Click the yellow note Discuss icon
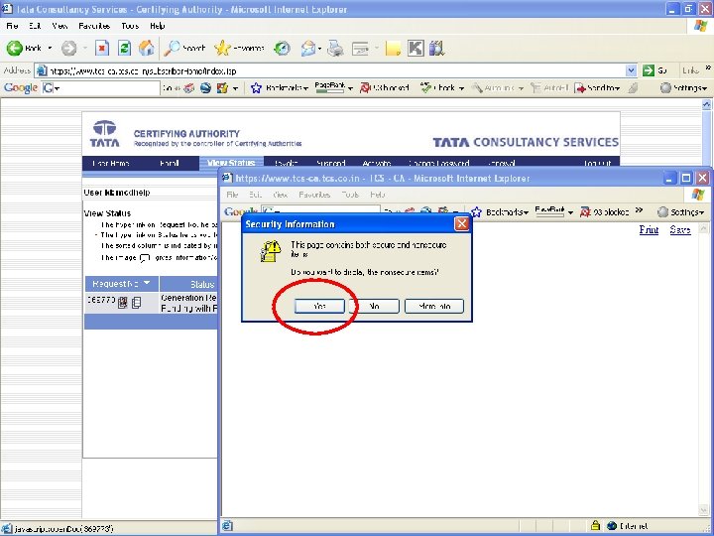714x536 pixels. 393,48
